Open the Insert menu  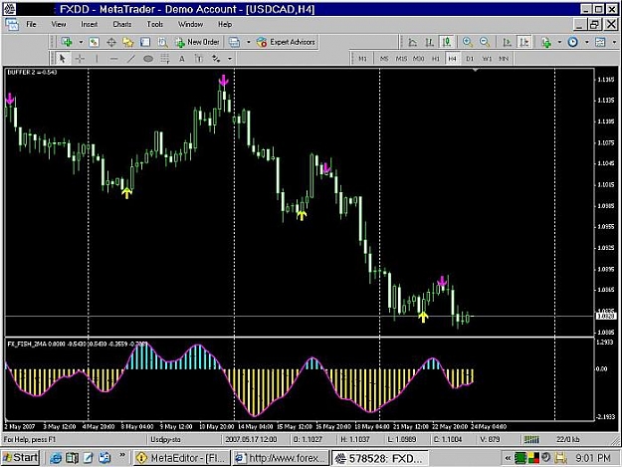pos(89,25)
